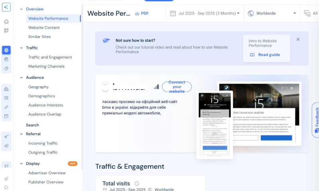Collapse the Audience section

(x=22, y=78)
